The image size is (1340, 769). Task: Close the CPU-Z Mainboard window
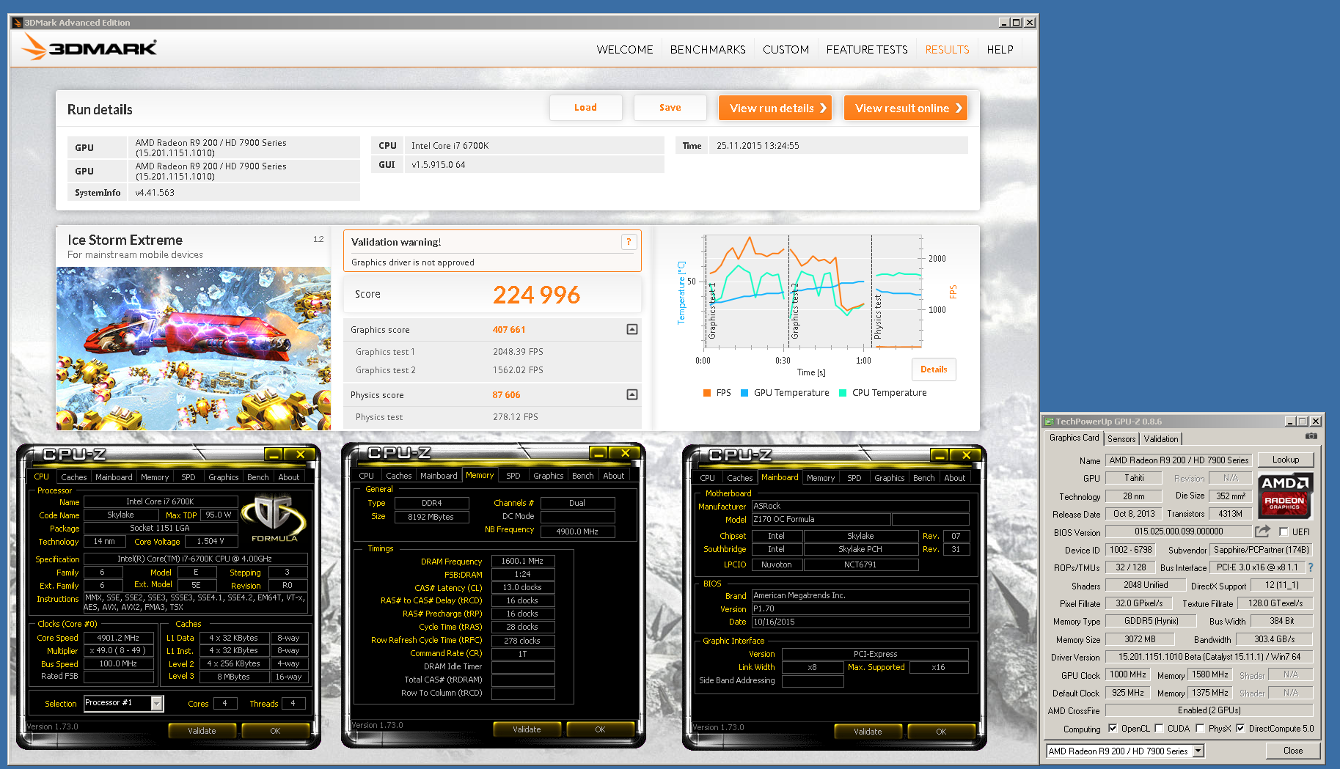(x=967, y=456)
